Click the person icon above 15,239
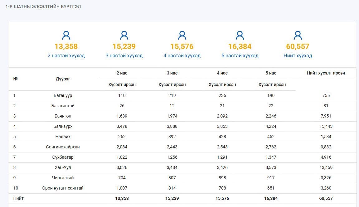The height and width of the screenshot is (207, 359). [x=124, y=36]
